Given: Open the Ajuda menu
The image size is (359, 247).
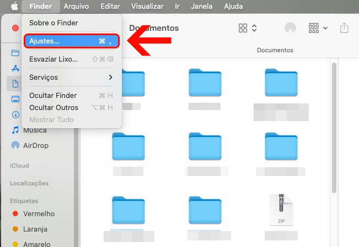Looking at the screenshot, I should pos(233,7).
